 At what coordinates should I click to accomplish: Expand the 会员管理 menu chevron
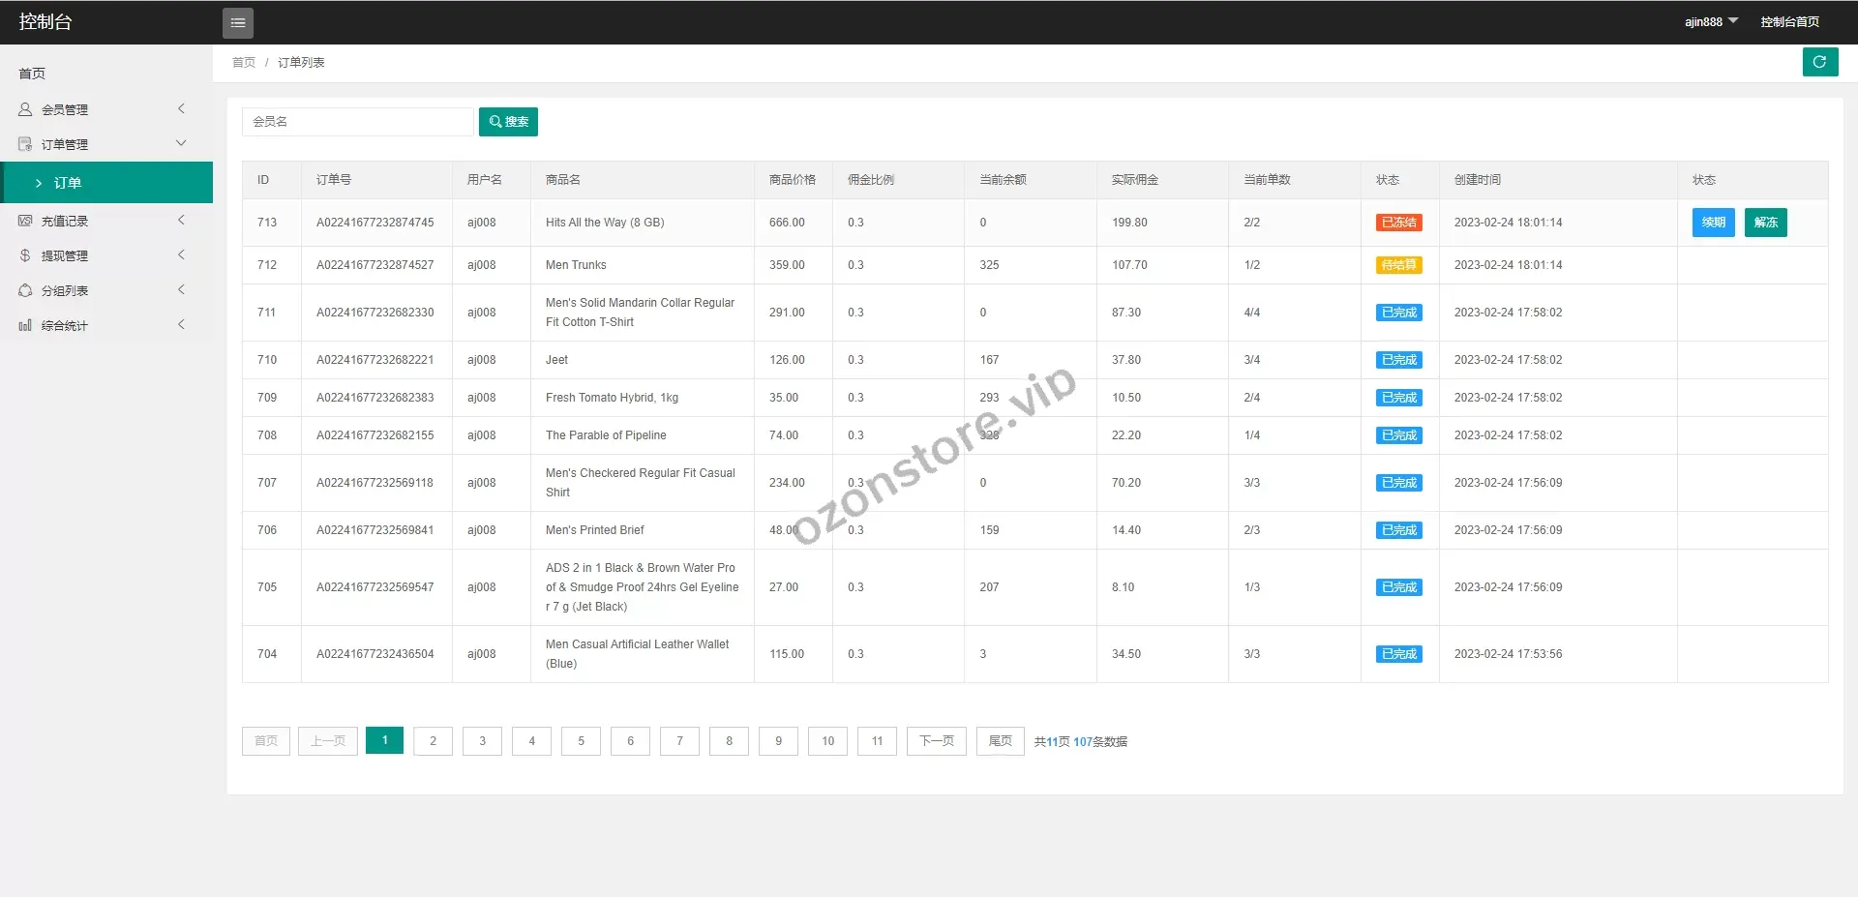(x=181, y=109)
